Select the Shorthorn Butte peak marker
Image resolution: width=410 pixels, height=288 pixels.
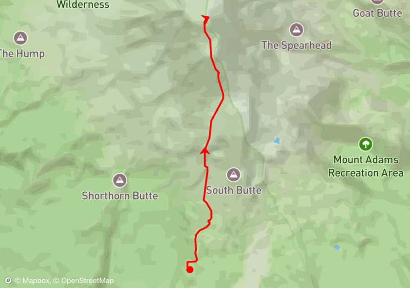pyautogui.click(x=120, y=180)
